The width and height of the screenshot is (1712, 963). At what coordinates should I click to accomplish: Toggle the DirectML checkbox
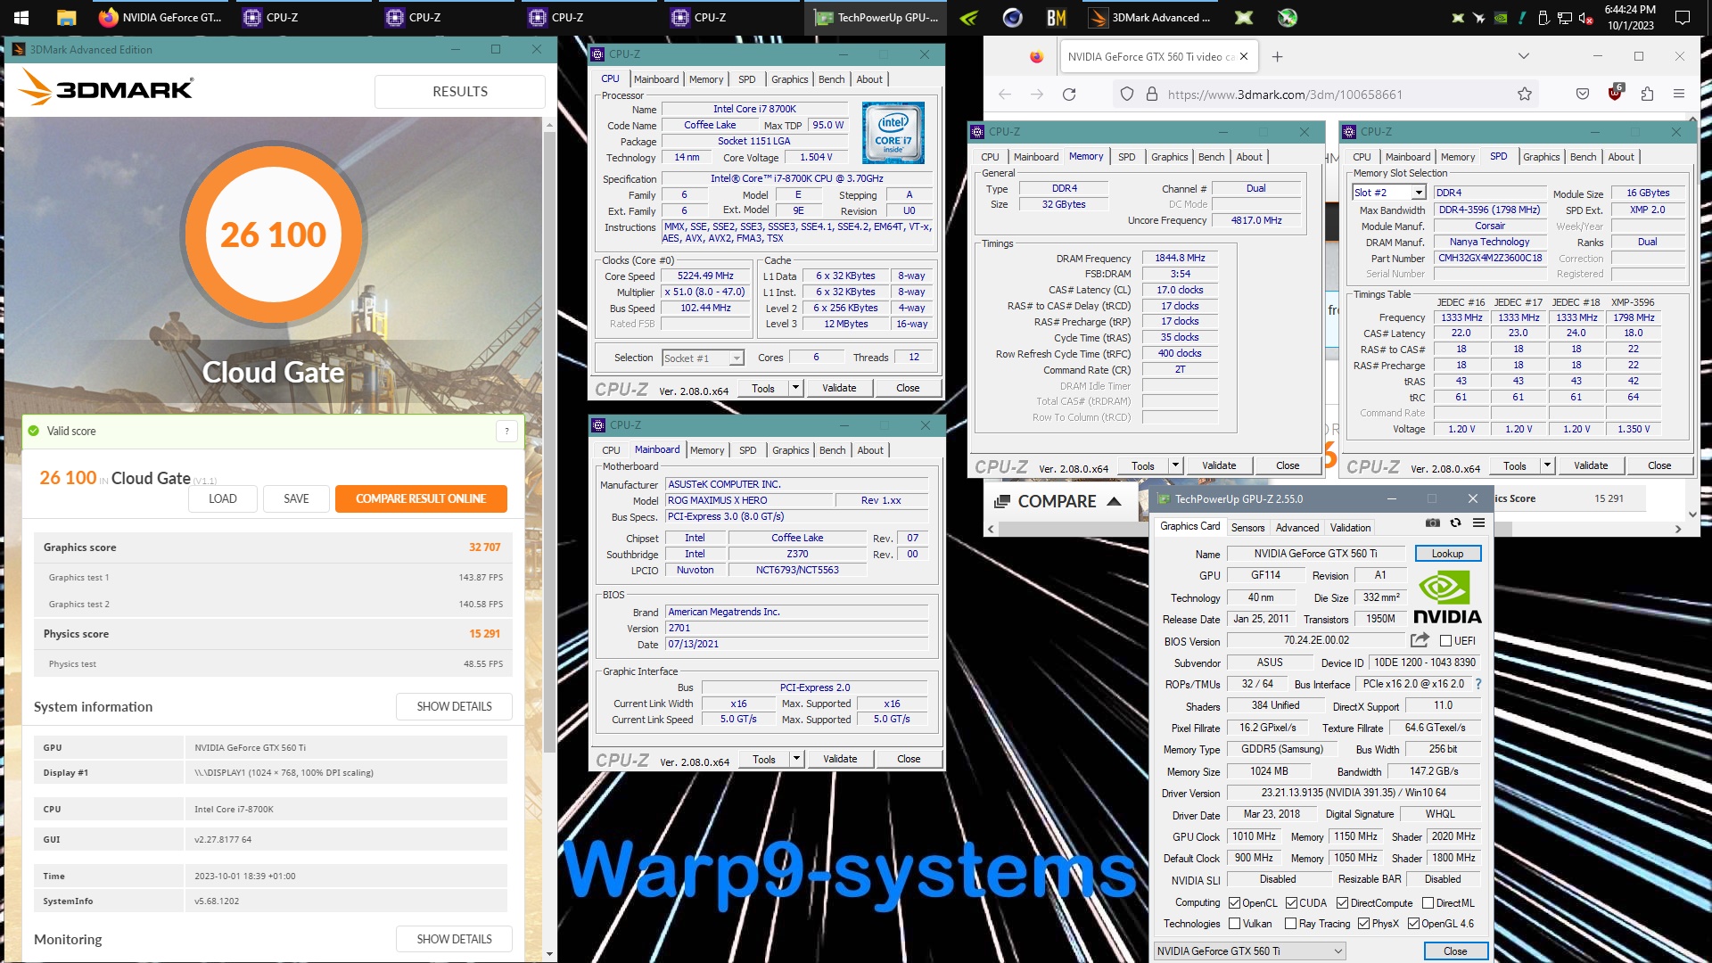coord(1428,902)
